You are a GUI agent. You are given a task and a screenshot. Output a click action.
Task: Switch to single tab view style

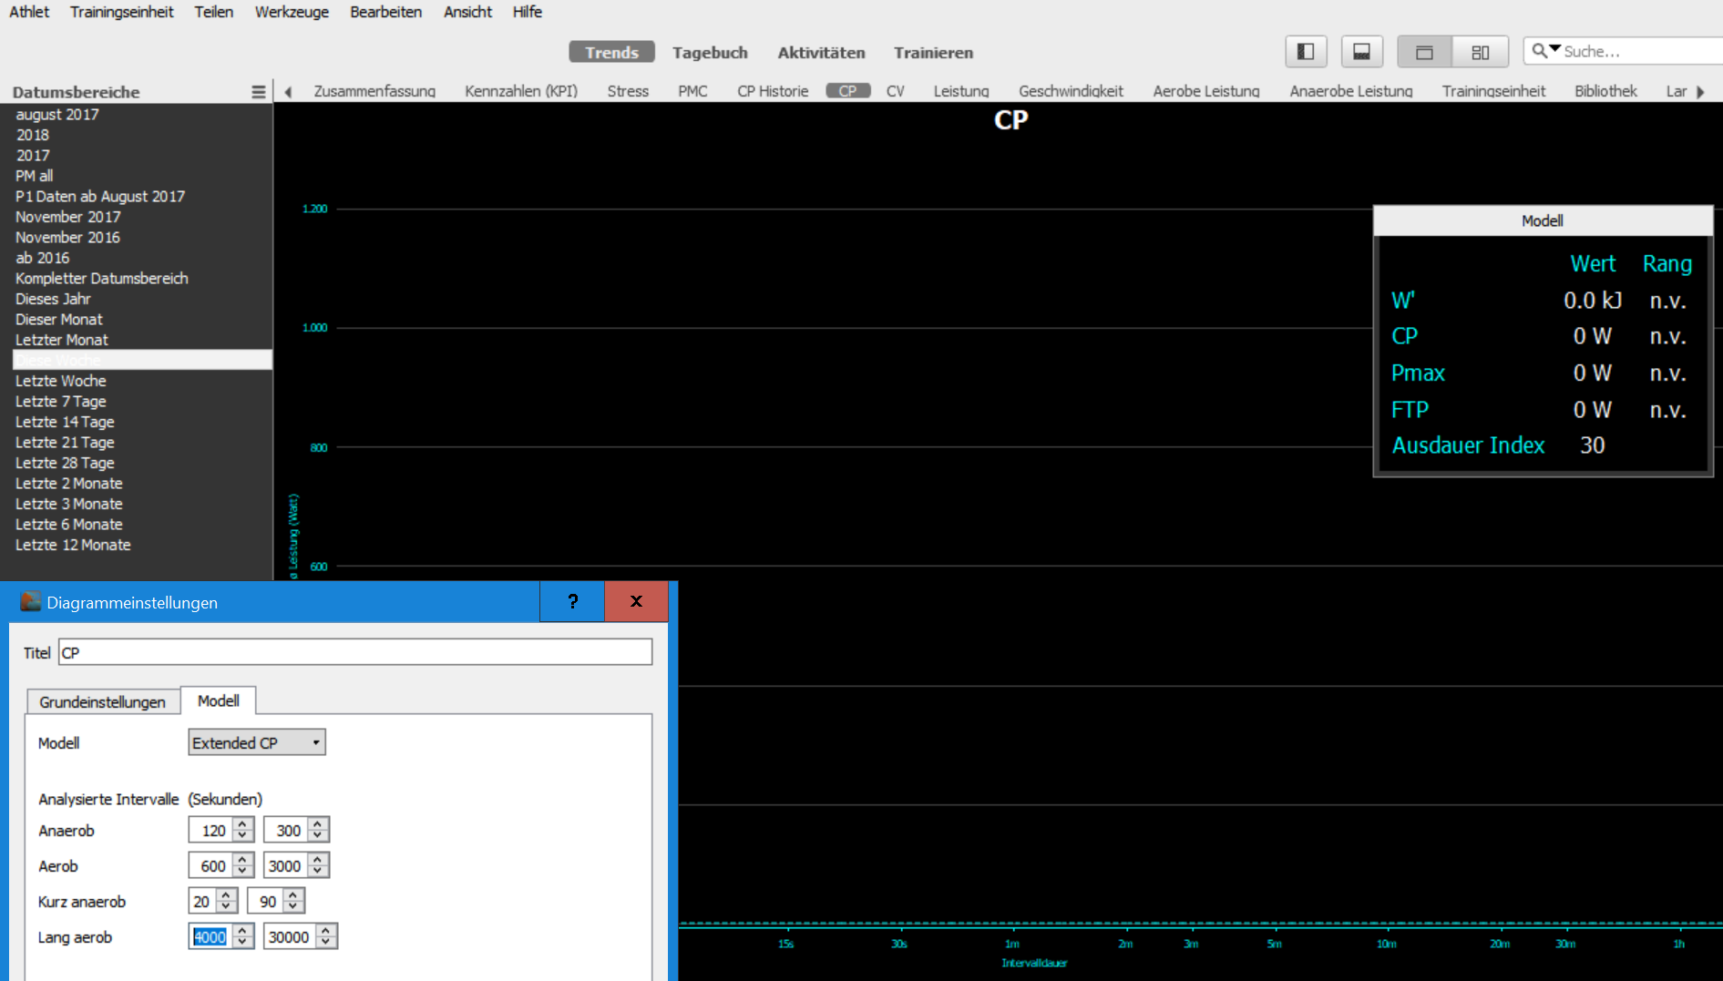(1424, 52)
